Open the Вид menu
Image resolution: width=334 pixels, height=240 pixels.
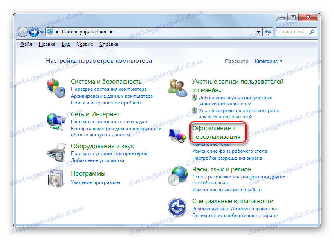(65, 44)
